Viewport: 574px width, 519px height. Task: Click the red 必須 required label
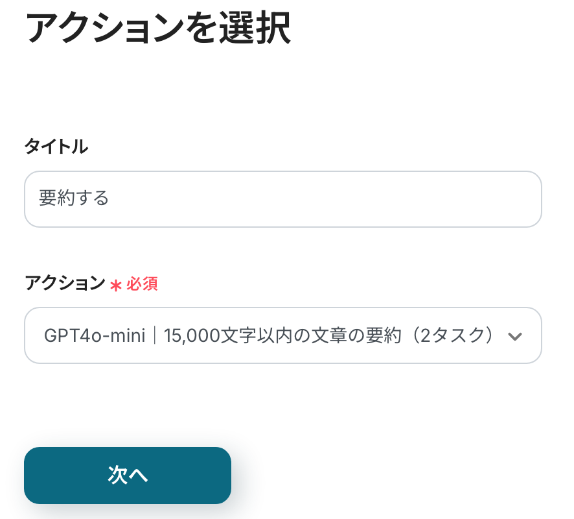coord(143,284)
